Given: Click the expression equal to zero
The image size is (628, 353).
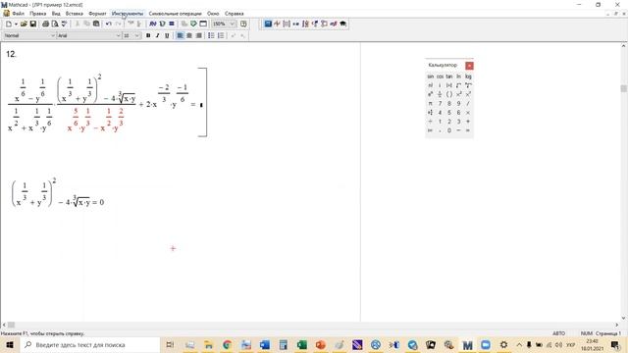Looking at the screenshot, I should click(x=58, y=194).
